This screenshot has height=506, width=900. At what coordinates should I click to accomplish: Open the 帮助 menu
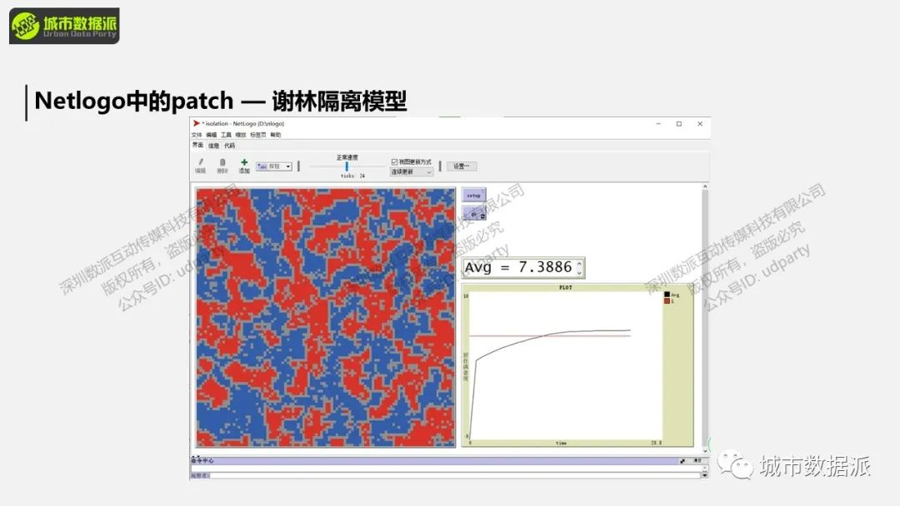click(276, 135)
